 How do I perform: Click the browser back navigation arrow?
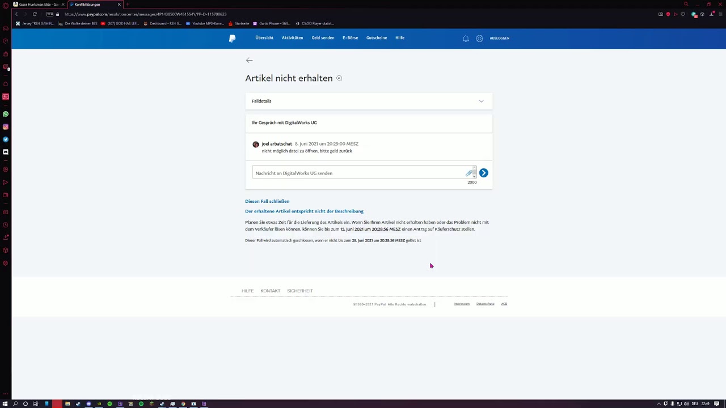(x=16, y=14)
